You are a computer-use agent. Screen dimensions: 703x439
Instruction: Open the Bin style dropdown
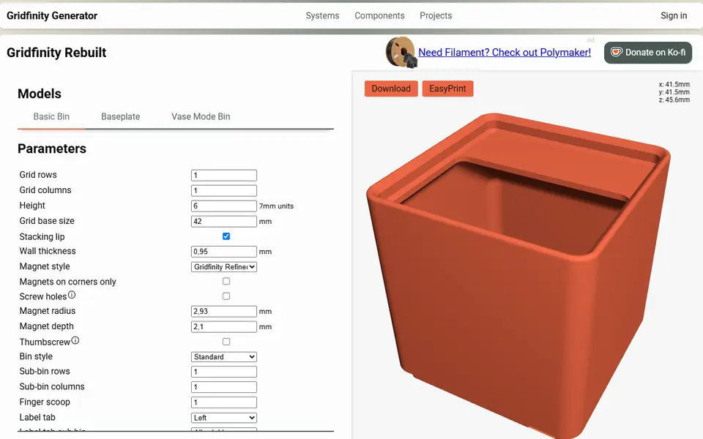[x=224, y=357]
